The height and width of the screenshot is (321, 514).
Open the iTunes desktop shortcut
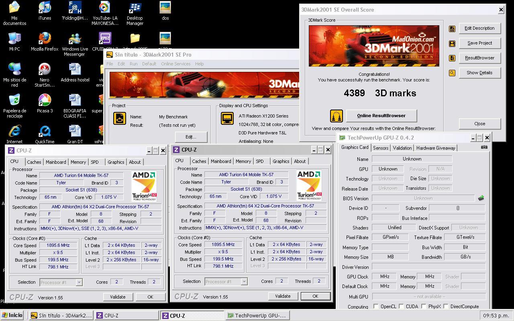coord(45,11)
